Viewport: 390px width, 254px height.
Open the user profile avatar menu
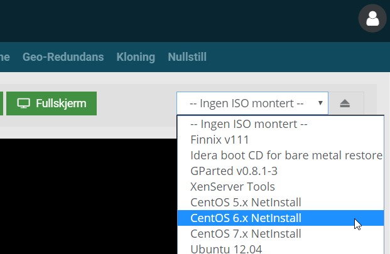coord(372,18)
